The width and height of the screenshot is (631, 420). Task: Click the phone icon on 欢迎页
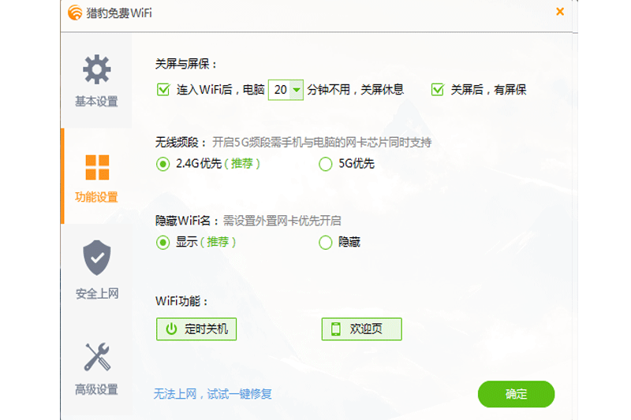pos(336,329)
